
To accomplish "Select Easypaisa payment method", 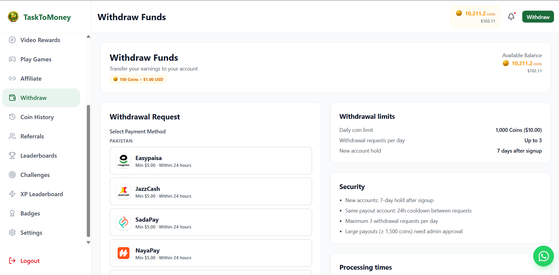I will [211, 161].
